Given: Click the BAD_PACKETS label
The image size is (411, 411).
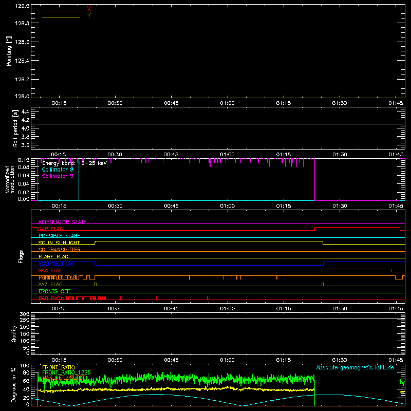Looking at the screenshot, I should [x=55, y=298].
